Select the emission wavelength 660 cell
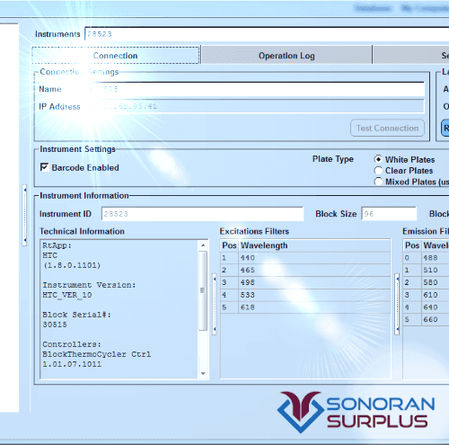 [436, 319]
